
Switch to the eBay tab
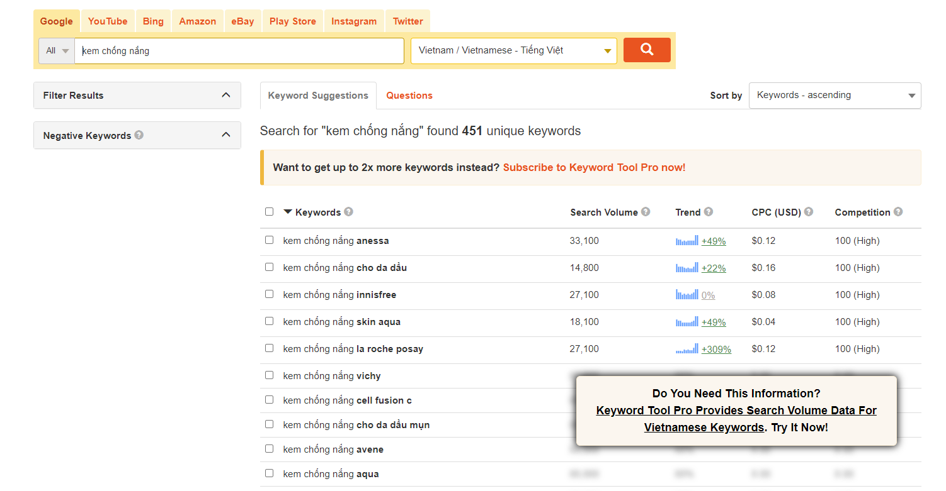[242, 21]
